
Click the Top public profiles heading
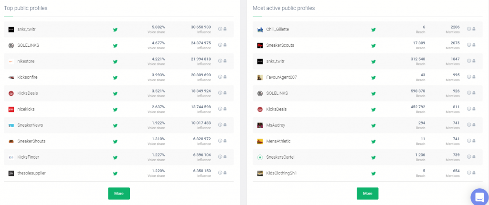tap(26, 8)
